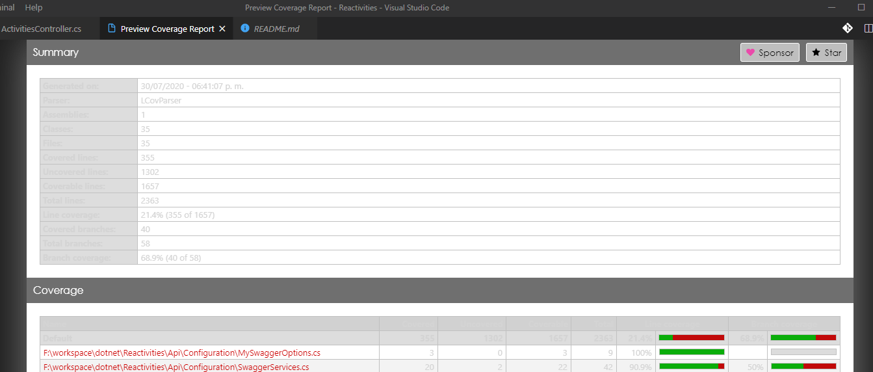Open the MySwaggerOptions.cs coverage link
Viewport: 873px width, 372px height.
click(x=182, y=352)
